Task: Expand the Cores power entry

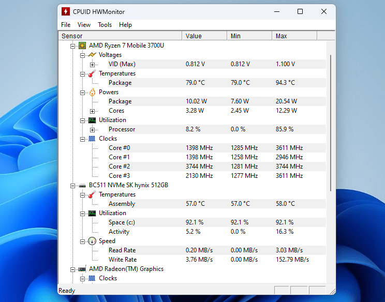Action: (92, 111)
